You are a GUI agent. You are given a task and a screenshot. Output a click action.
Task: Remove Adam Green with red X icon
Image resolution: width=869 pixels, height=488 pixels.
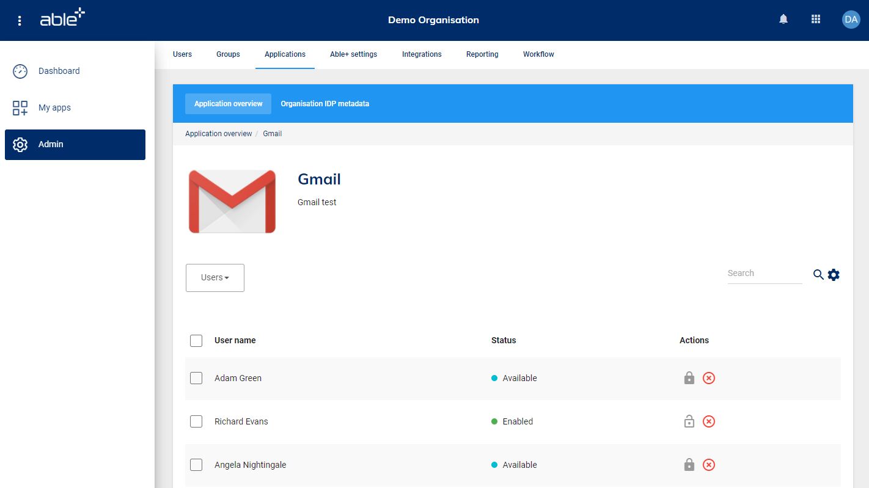point(709,378)
